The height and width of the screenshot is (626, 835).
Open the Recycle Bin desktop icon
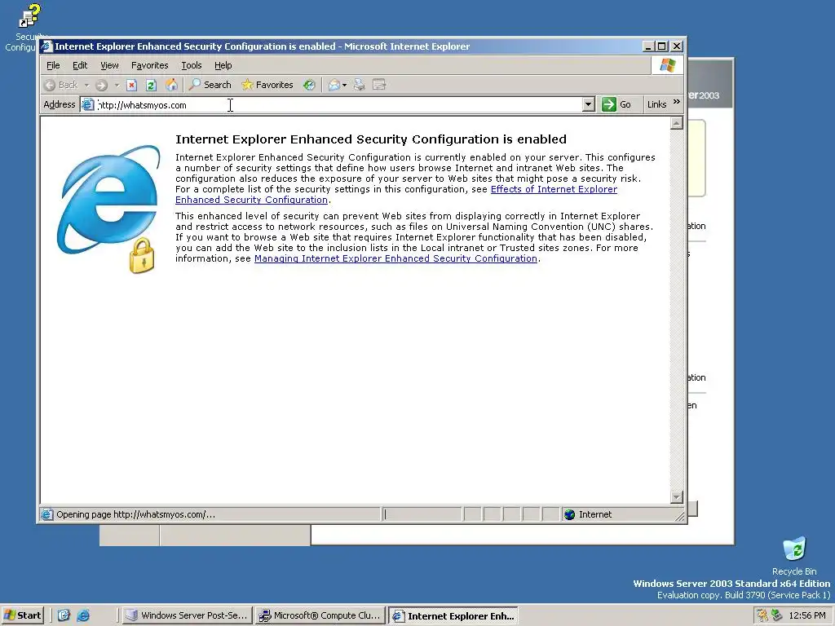(794, 556)
